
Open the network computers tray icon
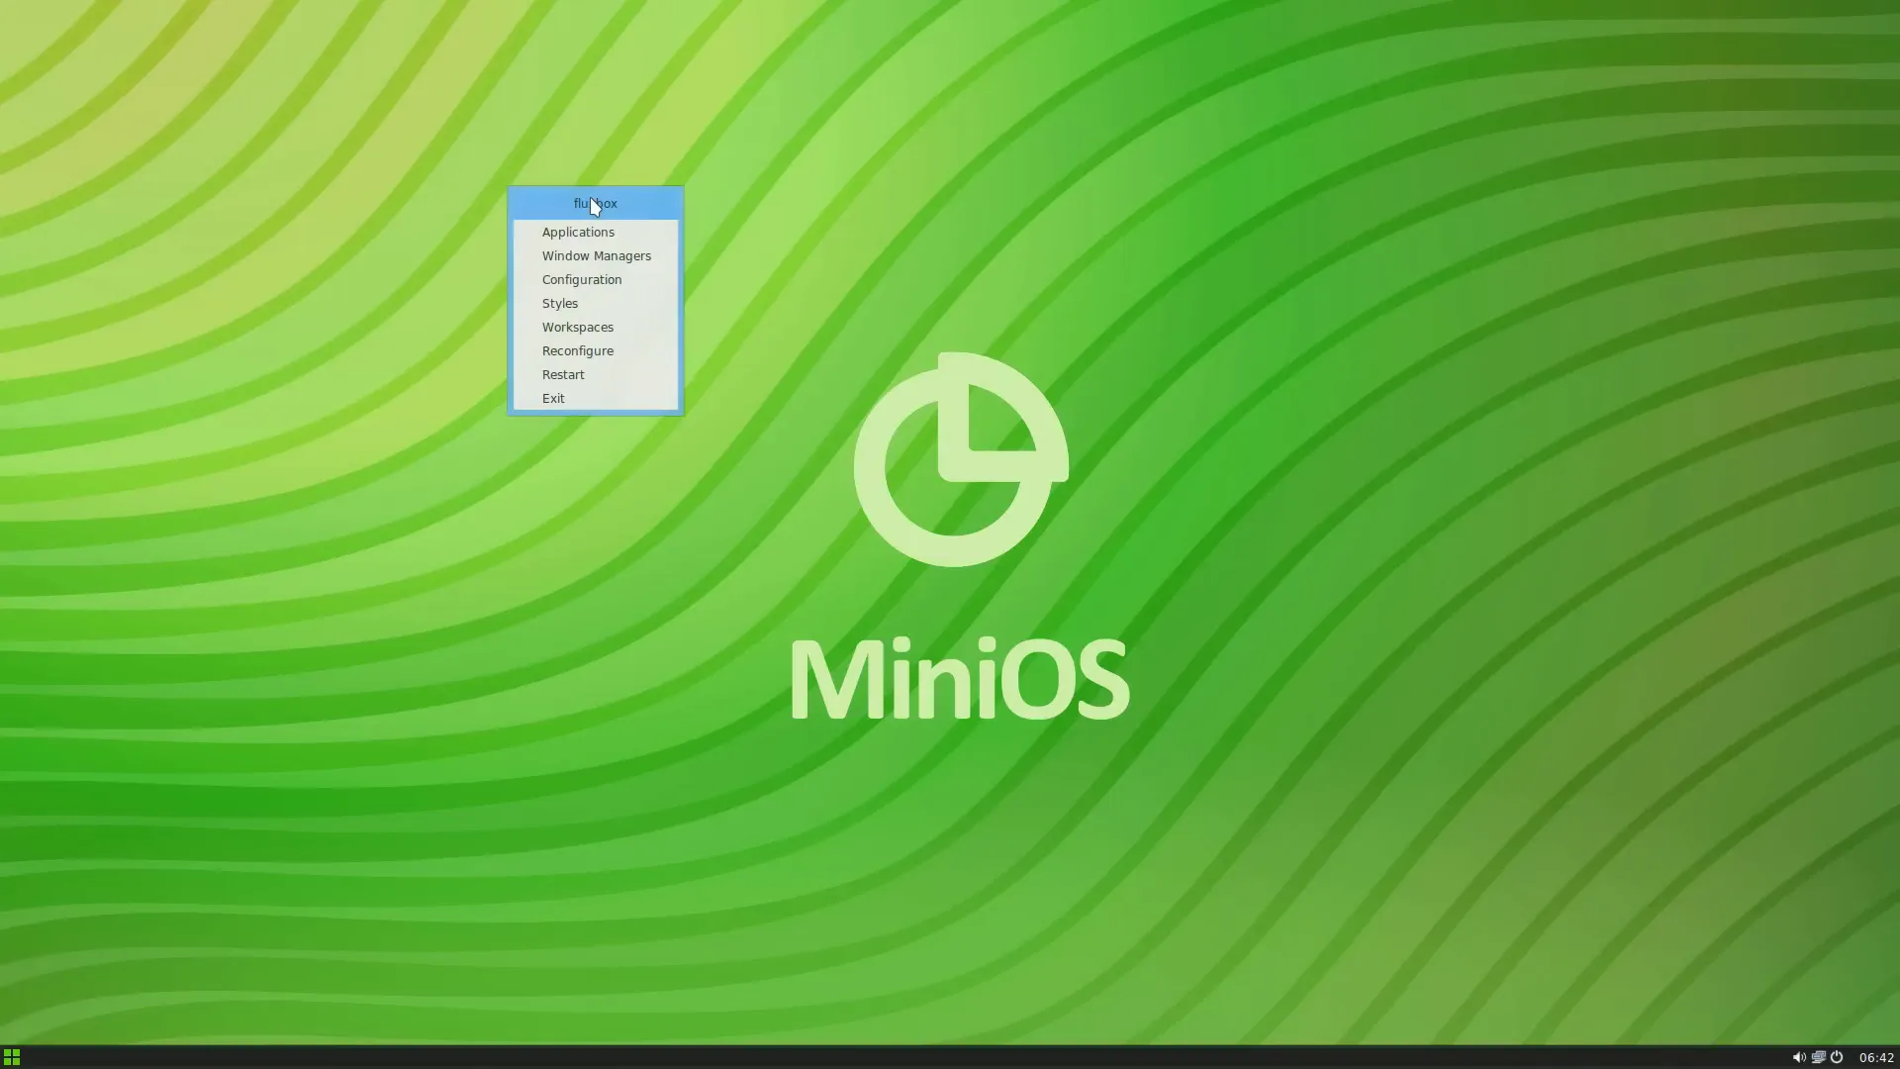click(1818, 1057)
